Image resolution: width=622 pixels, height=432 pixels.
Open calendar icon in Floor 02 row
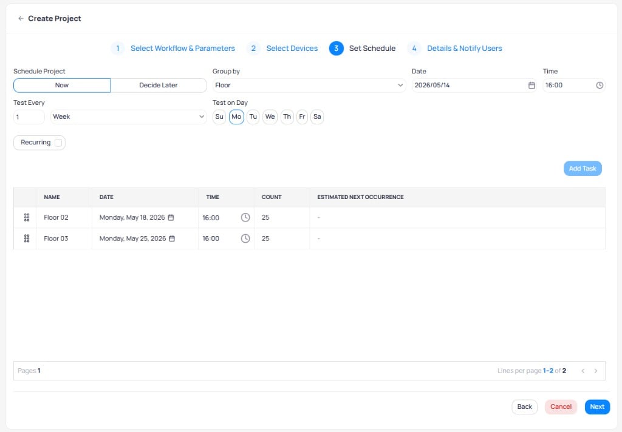pos(171,218)
